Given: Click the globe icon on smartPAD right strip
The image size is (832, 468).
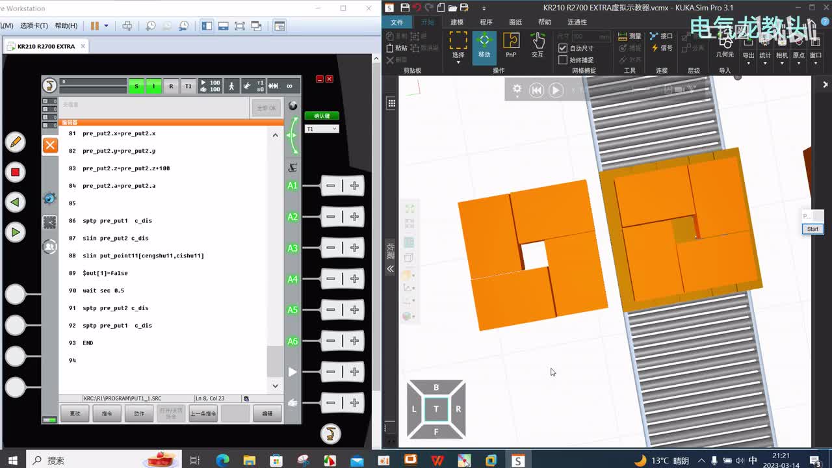Looking at the screenshot, I should tap(292, 106).
